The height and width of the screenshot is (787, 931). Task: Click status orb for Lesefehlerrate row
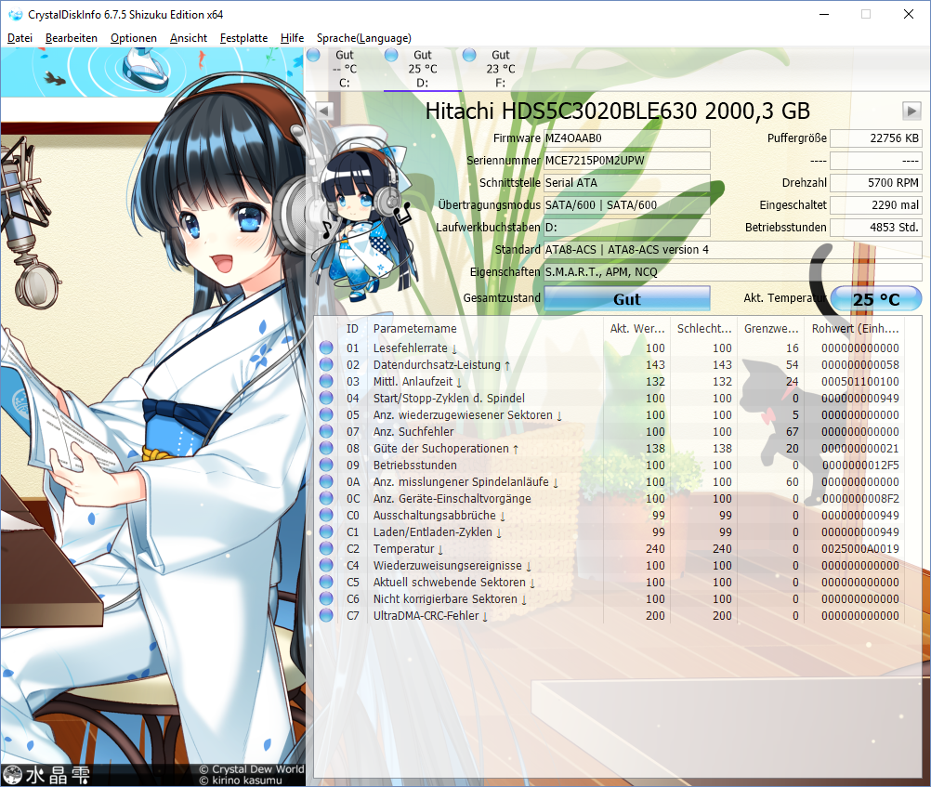(326, 348)
